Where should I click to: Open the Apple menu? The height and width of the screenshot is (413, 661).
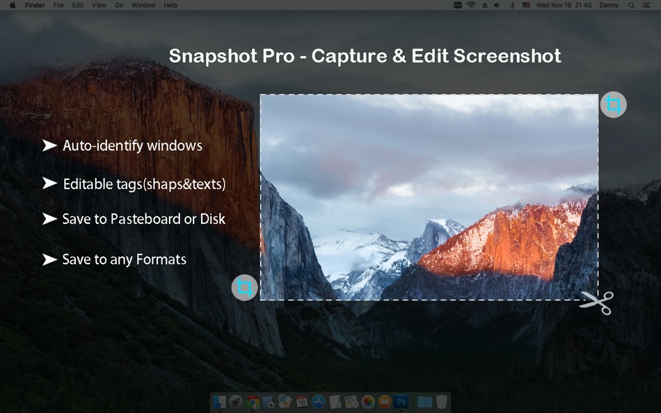13,5
